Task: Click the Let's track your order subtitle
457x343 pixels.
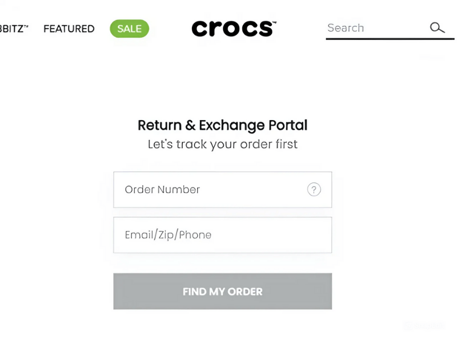Action: click(x=222, y=144)
